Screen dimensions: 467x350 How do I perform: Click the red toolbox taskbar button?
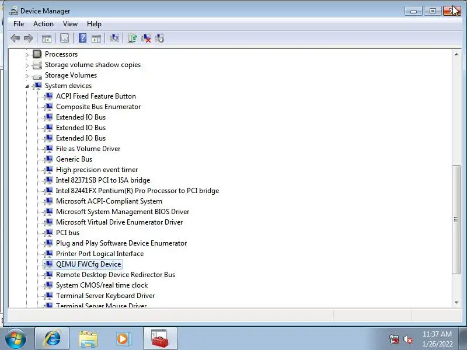(x=160, y=339)
